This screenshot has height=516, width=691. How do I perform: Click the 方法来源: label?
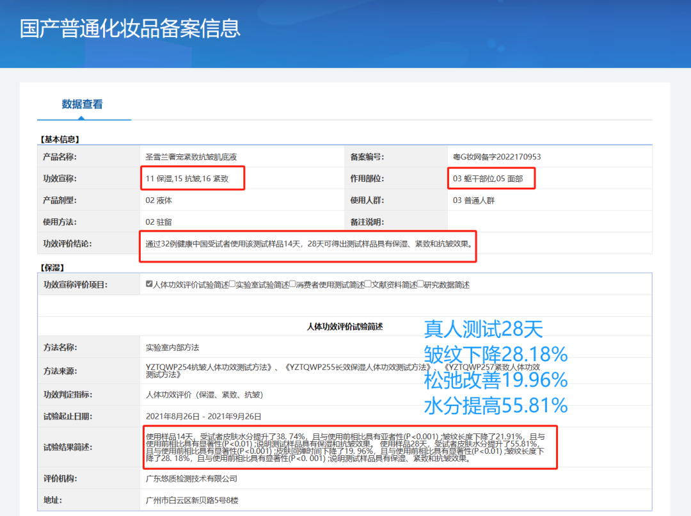(60, 371)
